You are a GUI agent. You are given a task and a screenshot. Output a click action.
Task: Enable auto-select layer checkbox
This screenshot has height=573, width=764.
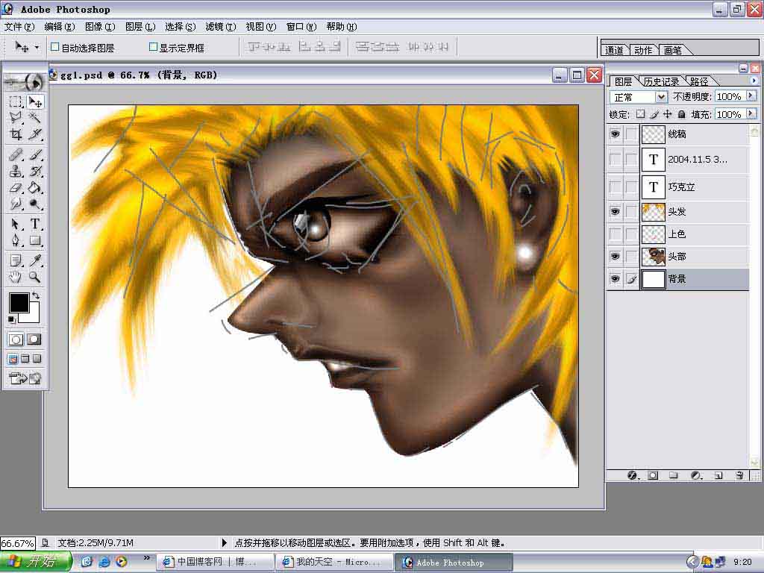55,47
